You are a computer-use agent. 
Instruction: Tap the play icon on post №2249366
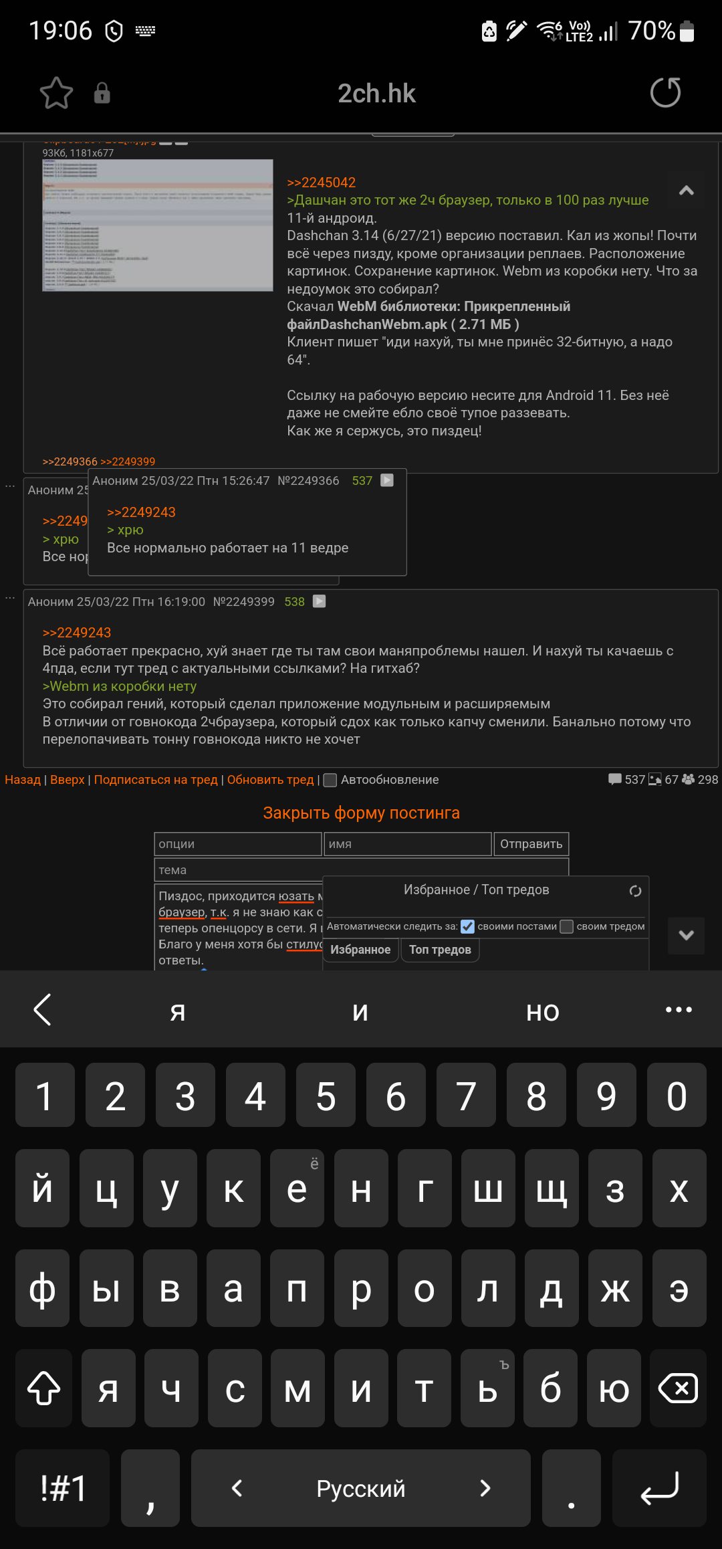click(x=387, y=480)
